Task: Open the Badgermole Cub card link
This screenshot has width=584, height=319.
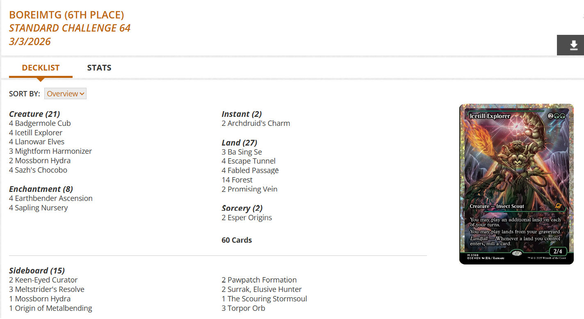Action: pyautogui.click(x=43, y=123)
